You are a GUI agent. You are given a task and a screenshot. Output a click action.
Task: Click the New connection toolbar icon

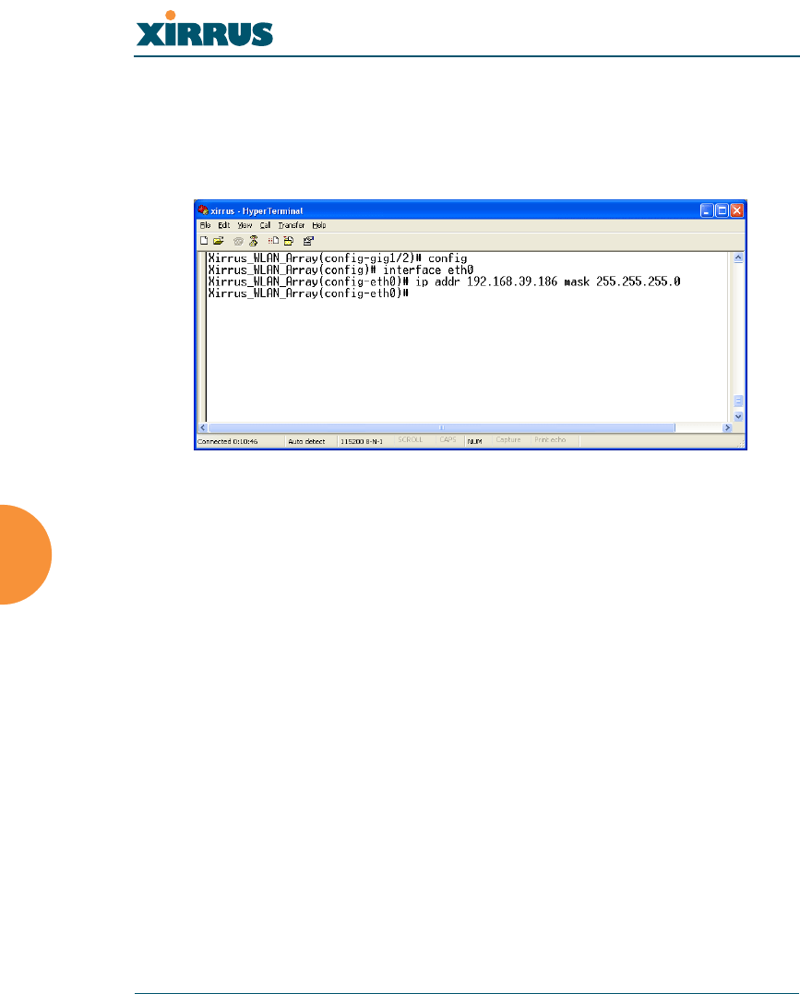tap(204, 241)
